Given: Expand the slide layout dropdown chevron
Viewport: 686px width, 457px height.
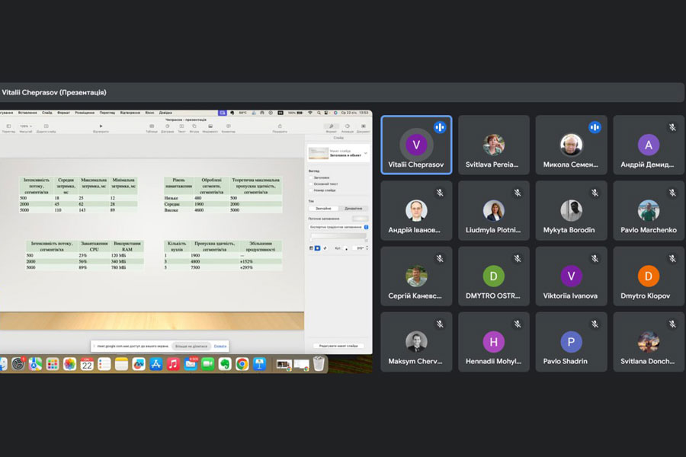Looking at the screenshot, I should click(x=366, y=154).
